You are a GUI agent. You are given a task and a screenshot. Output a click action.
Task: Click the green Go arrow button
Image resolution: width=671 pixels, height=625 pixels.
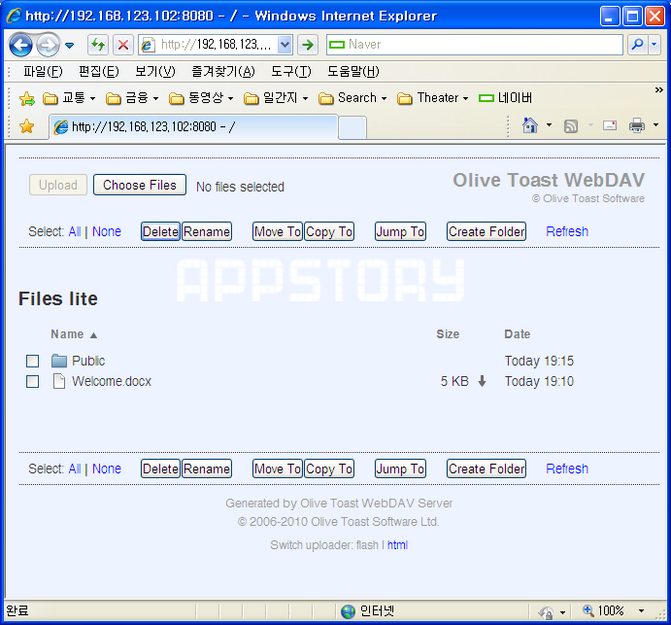tap(308, 45)
